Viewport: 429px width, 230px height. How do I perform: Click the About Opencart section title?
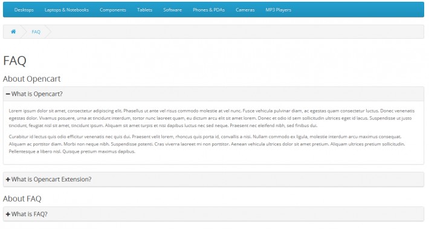pos(32,79)
